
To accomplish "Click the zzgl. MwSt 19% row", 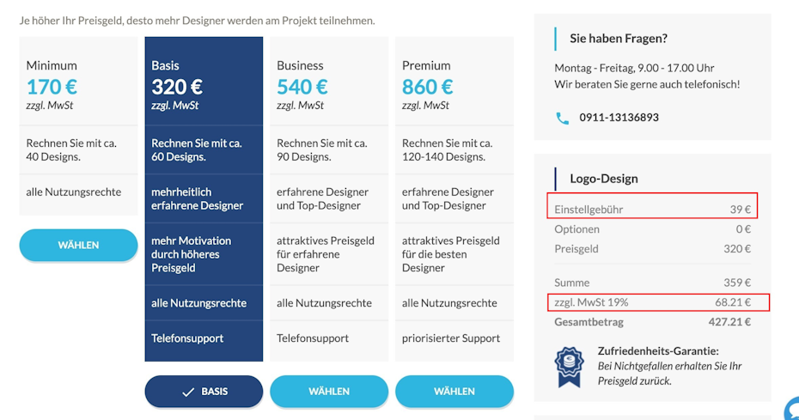I will tap(658, 302).
